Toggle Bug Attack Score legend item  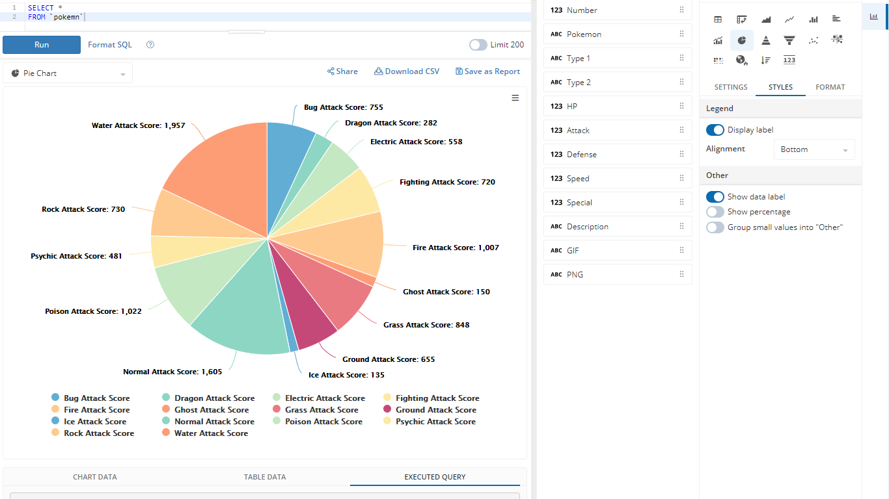coord(90,398)
